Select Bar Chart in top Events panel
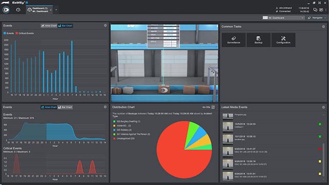The width and height of the screenshot is (329, 185). (x=65, y=26)
